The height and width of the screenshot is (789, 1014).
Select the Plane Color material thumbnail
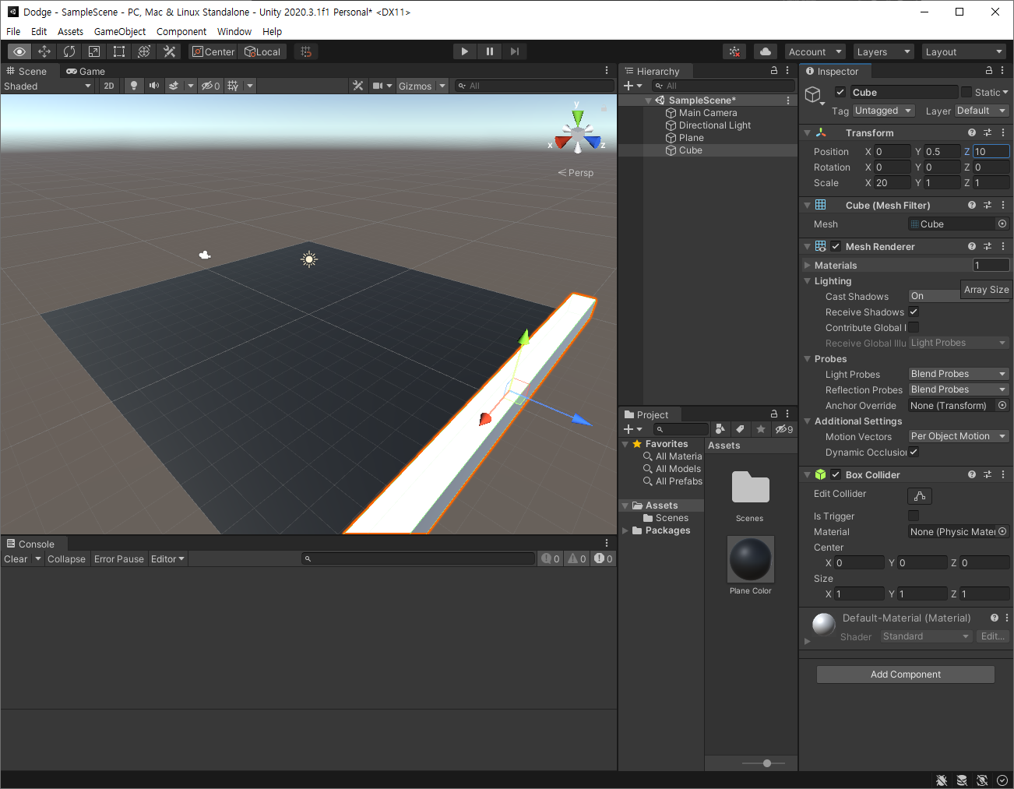(x=751, y=559)
